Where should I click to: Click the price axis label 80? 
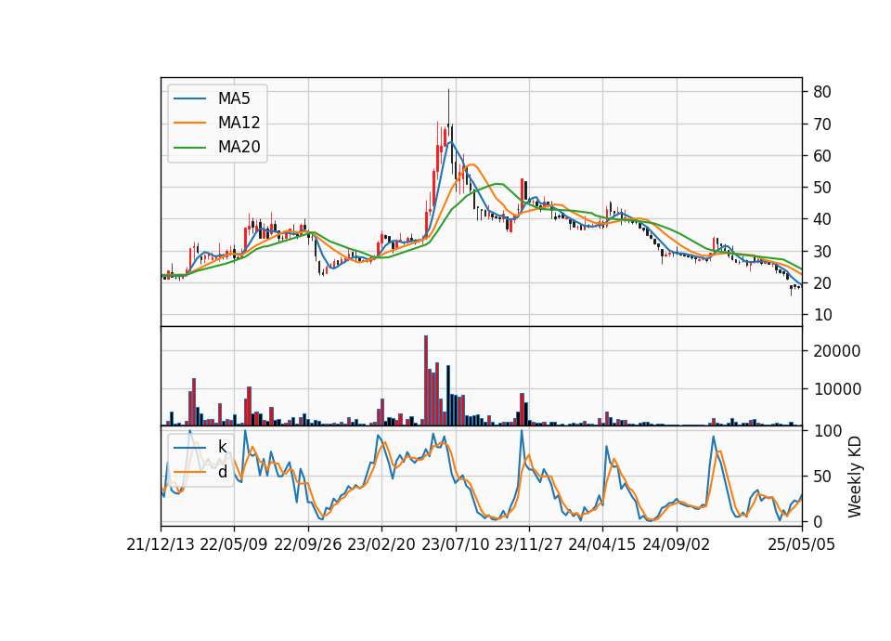[821, 92]
